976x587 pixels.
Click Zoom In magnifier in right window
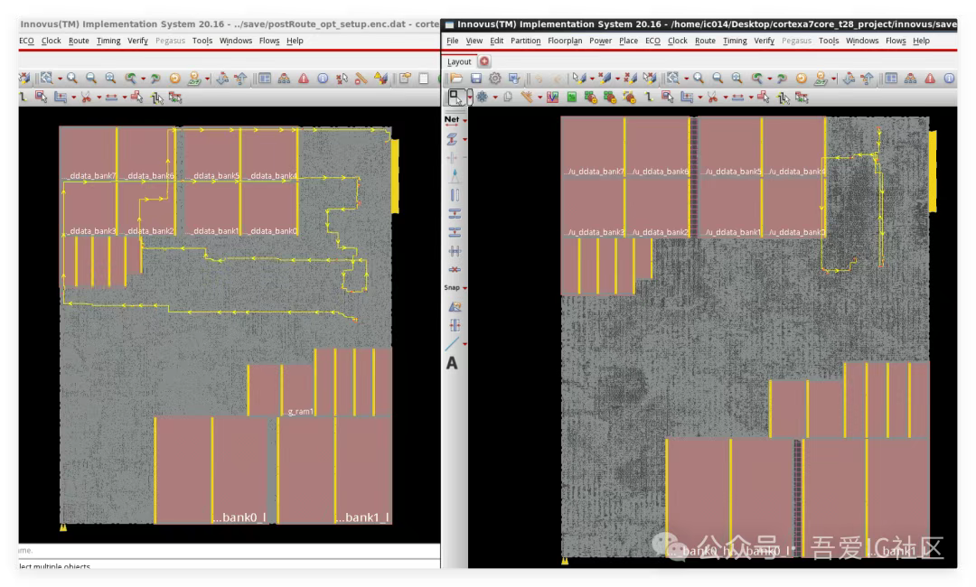699,79
